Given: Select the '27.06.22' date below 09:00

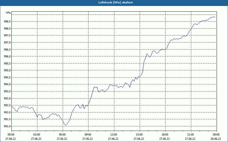Looking at the screenshot, I should tap(87, 139).
